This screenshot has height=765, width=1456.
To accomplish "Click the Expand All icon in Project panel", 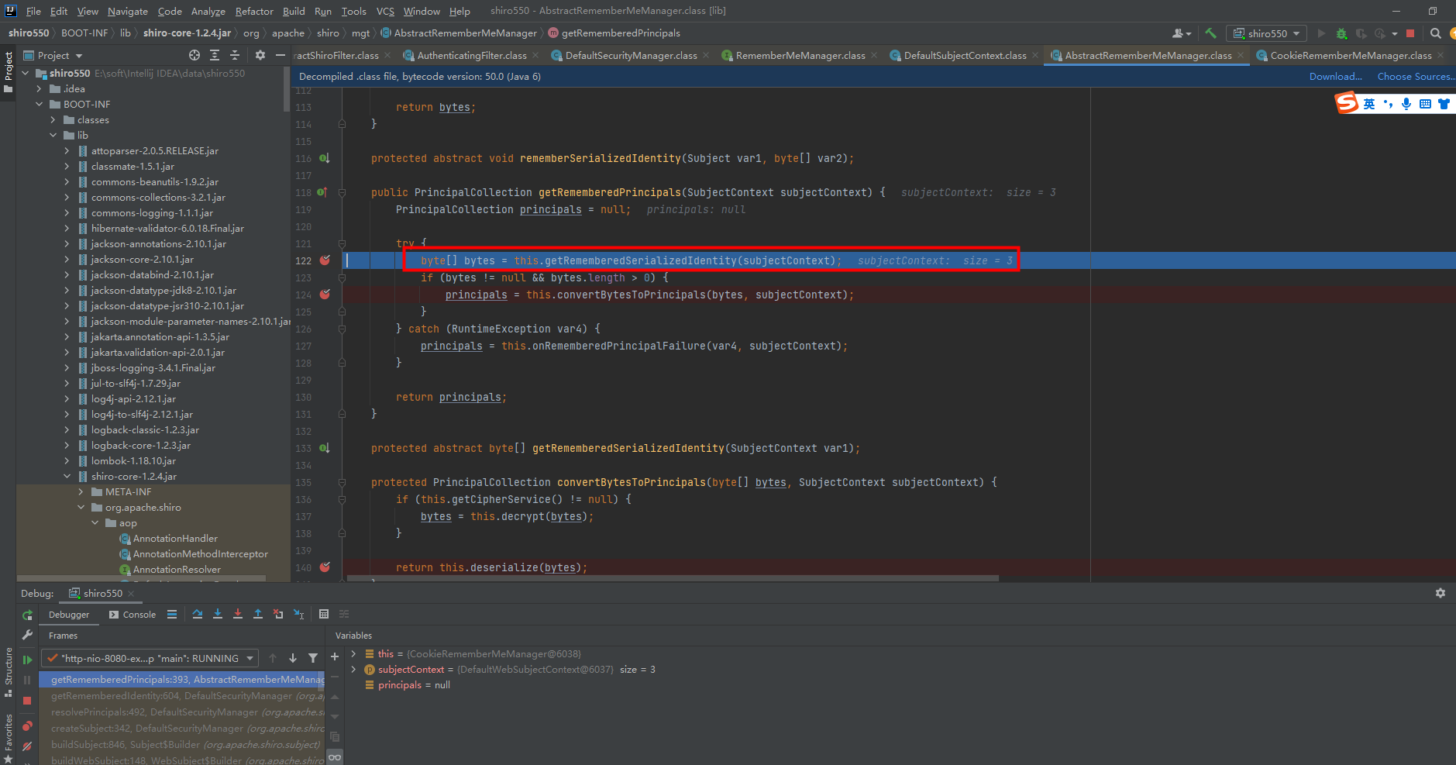I will tap(215, 55).
